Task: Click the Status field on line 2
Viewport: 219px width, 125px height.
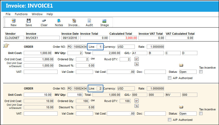Action: (188, 114)
